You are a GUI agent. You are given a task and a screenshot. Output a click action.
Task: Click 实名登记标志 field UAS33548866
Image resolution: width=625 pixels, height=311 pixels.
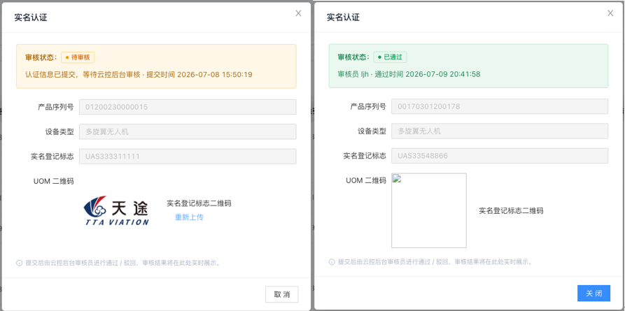click(x=500, y=156)
